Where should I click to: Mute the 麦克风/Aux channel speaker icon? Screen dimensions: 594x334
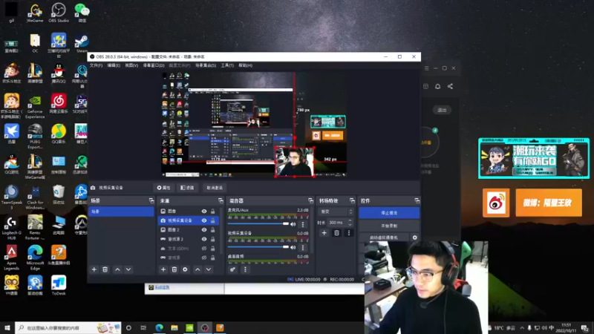click(x=293, y=224)
